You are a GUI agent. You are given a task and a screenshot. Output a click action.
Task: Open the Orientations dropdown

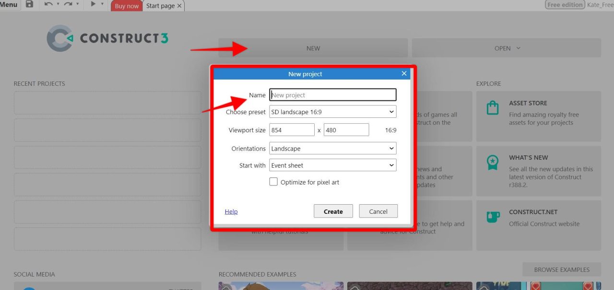[x=332, y=148]
